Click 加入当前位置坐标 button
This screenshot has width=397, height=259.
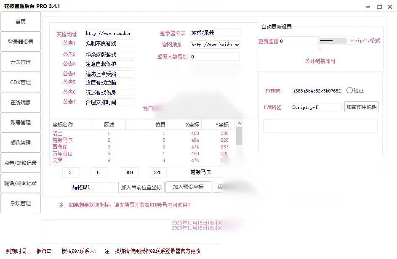coord(141,188)
